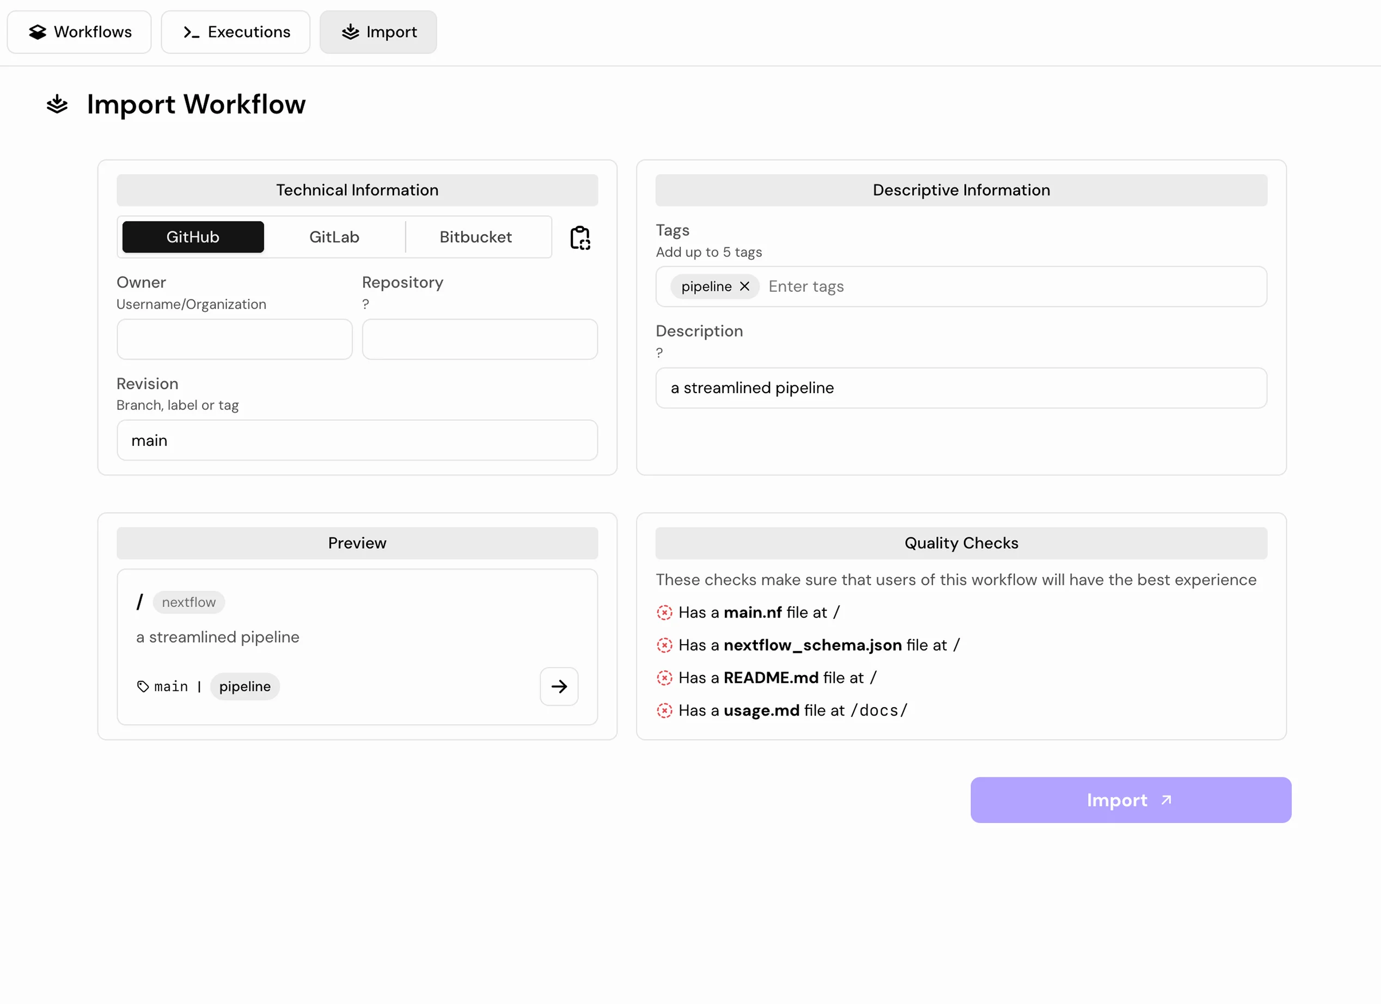The image size is (1381, 1004).
Task: Remove the pipeline tag with X
Action: 744,286
